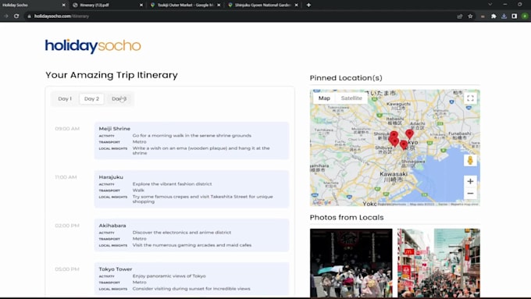Toggle fullscreen map view icon
The image size is (531, 299).
point(470,98)
